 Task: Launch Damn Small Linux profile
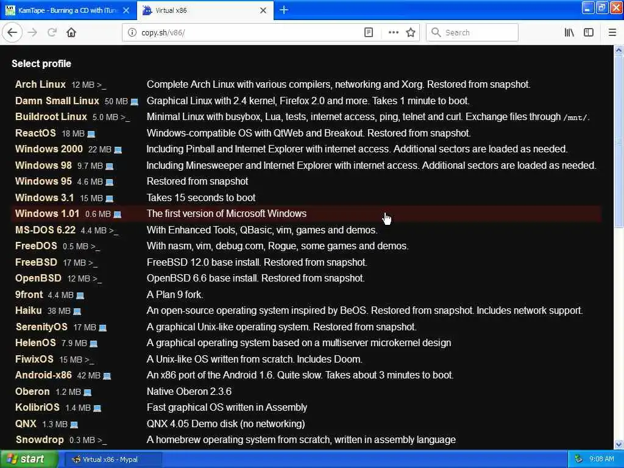point(57,101)
